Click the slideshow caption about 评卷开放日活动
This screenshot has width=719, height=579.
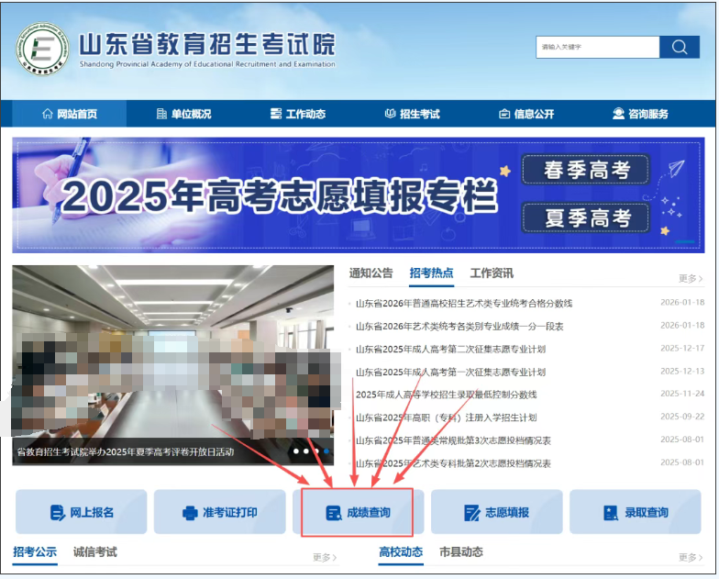click(126, 451)
